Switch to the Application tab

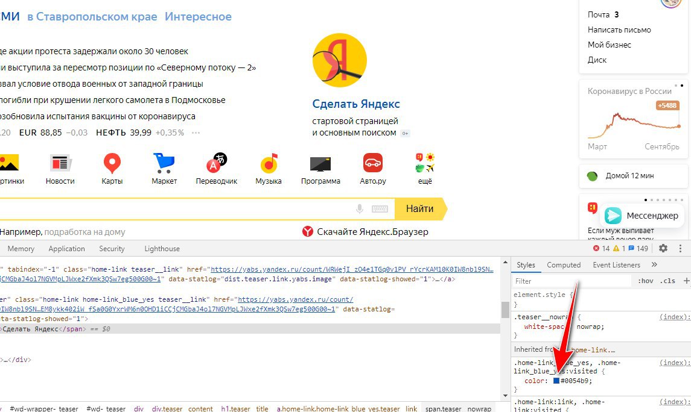pos(66,248)
